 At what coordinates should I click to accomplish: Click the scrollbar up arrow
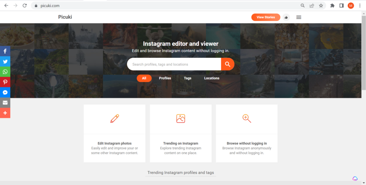pyautogui.click(x=363, y=13)
